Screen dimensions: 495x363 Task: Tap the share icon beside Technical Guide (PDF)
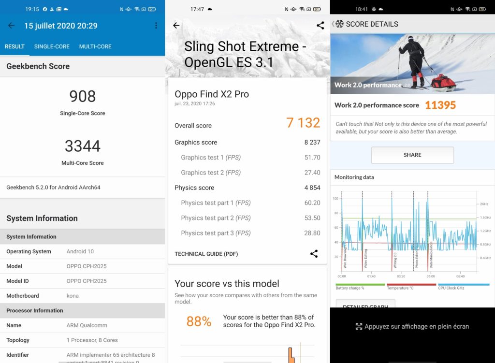click(314, 254)
